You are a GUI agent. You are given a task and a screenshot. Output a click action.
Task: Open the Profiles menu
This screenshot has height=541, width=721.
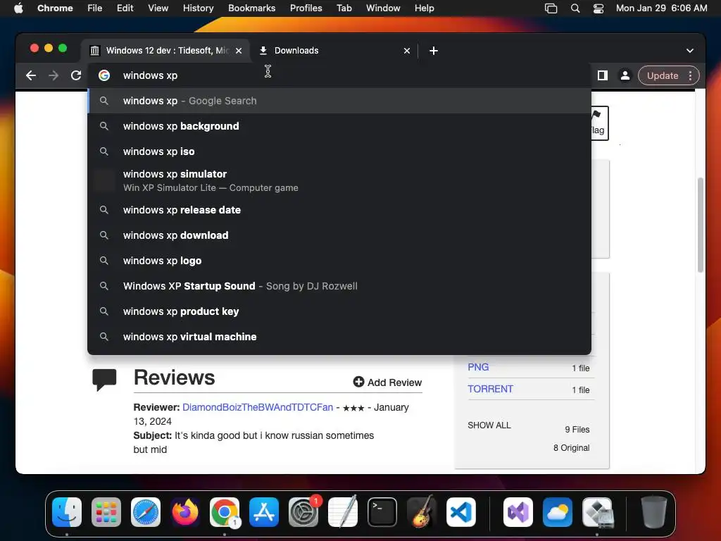click(x=306, y=8)
